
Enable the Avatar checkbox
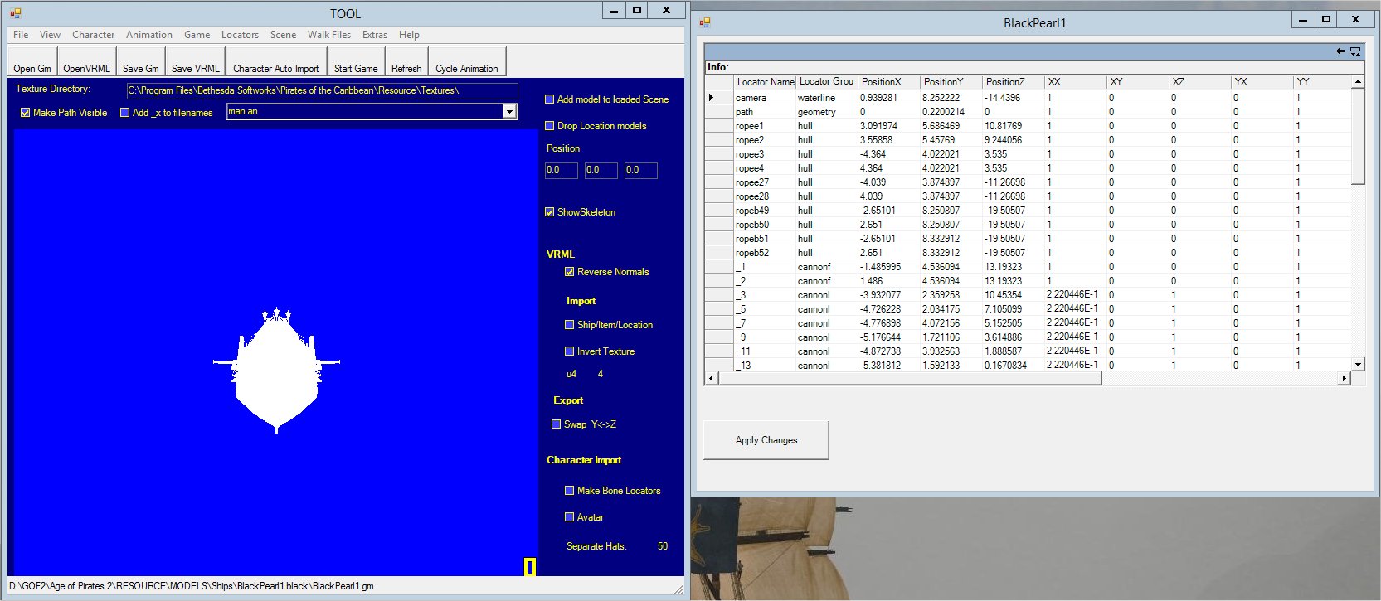click(569, 517)
